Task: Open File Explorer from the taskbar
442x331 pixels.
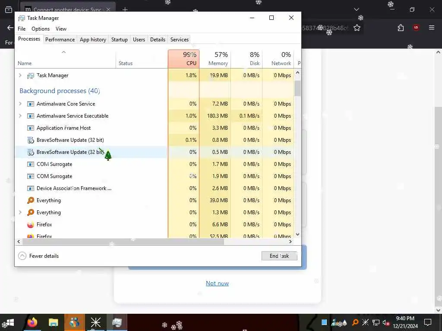Action: coord(53,322)
